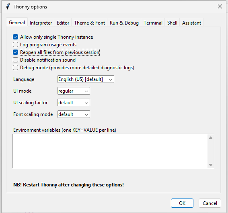The image size is (228, 213).
Task: Turn on Debug mode checkbox
Action: point(15,68)
